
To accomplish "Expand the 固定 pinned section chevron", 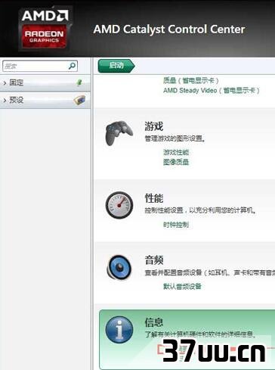I will coord(5,82).
